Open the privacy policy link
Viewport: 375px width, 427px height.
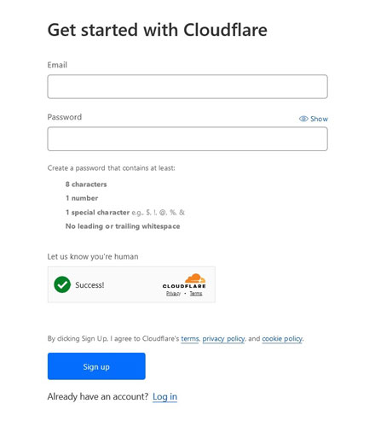[223, 339]
